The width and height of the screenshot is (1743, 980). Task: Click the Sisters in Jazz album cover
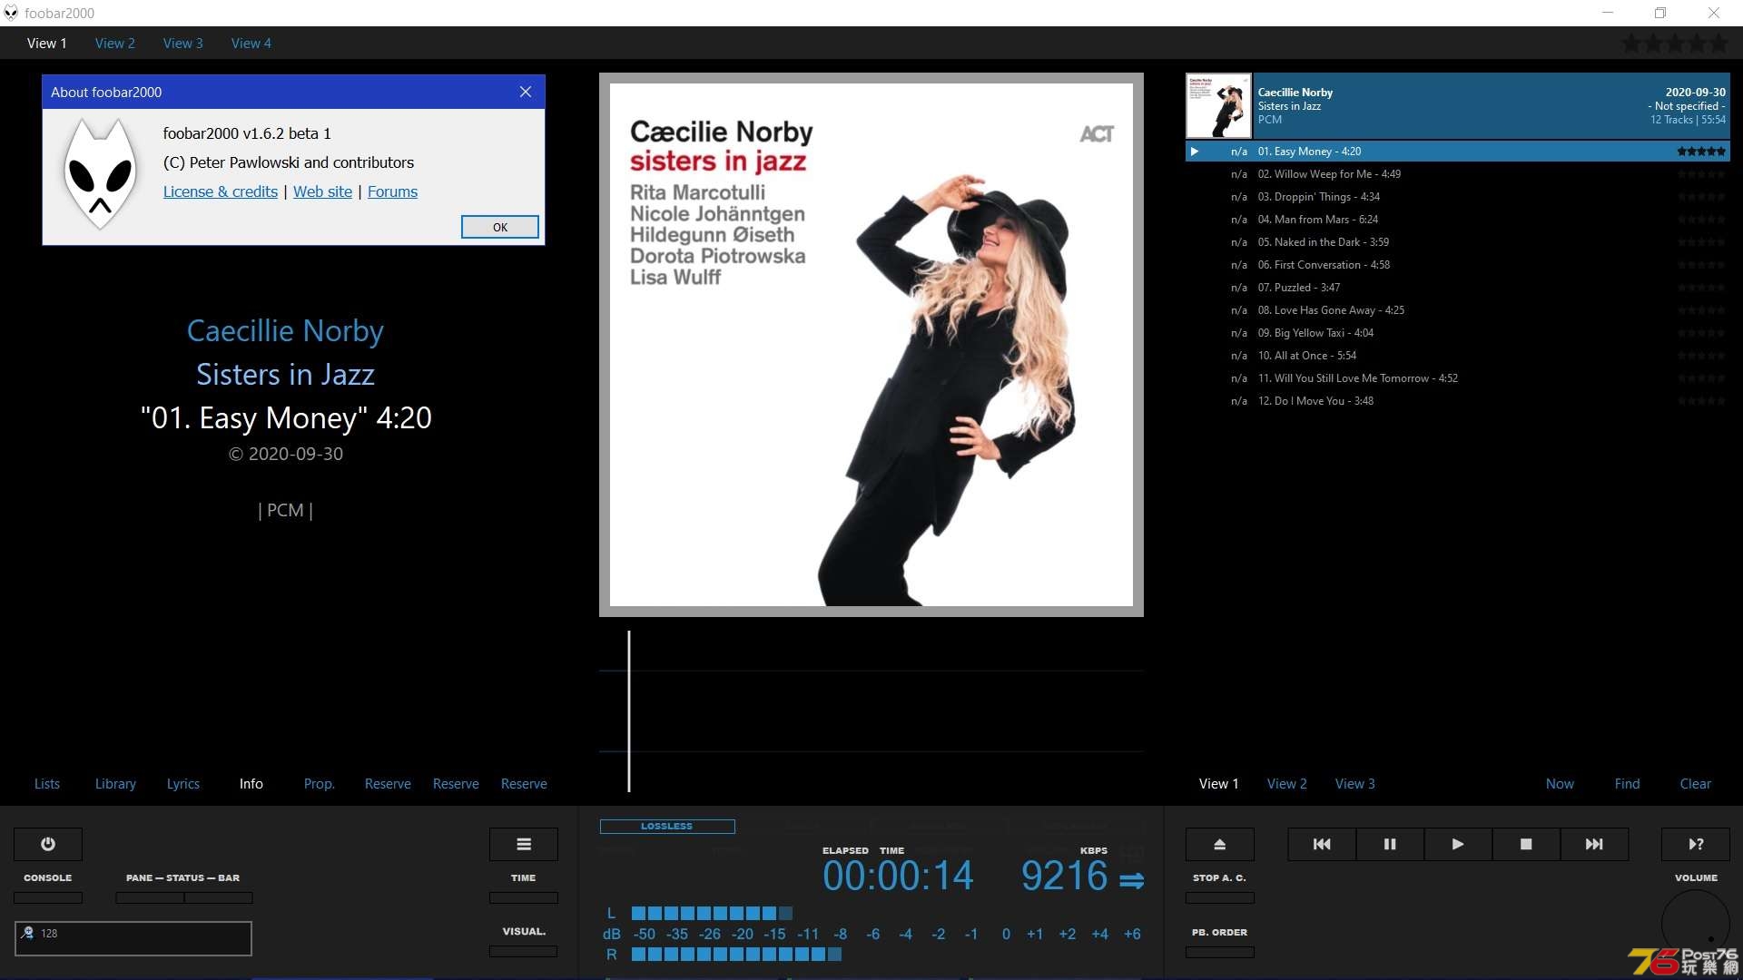tap(871, 345)
